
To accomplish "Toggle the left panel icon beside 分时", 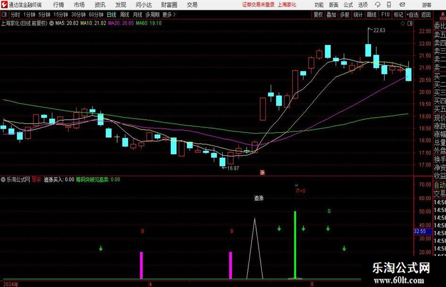I will click(x=4, y=15).
